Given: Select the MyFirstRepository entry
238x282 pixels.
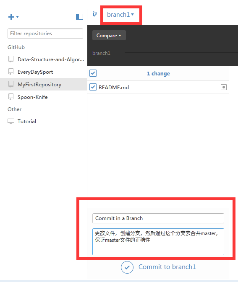Looking at the screenshot, I should [43, 84].
